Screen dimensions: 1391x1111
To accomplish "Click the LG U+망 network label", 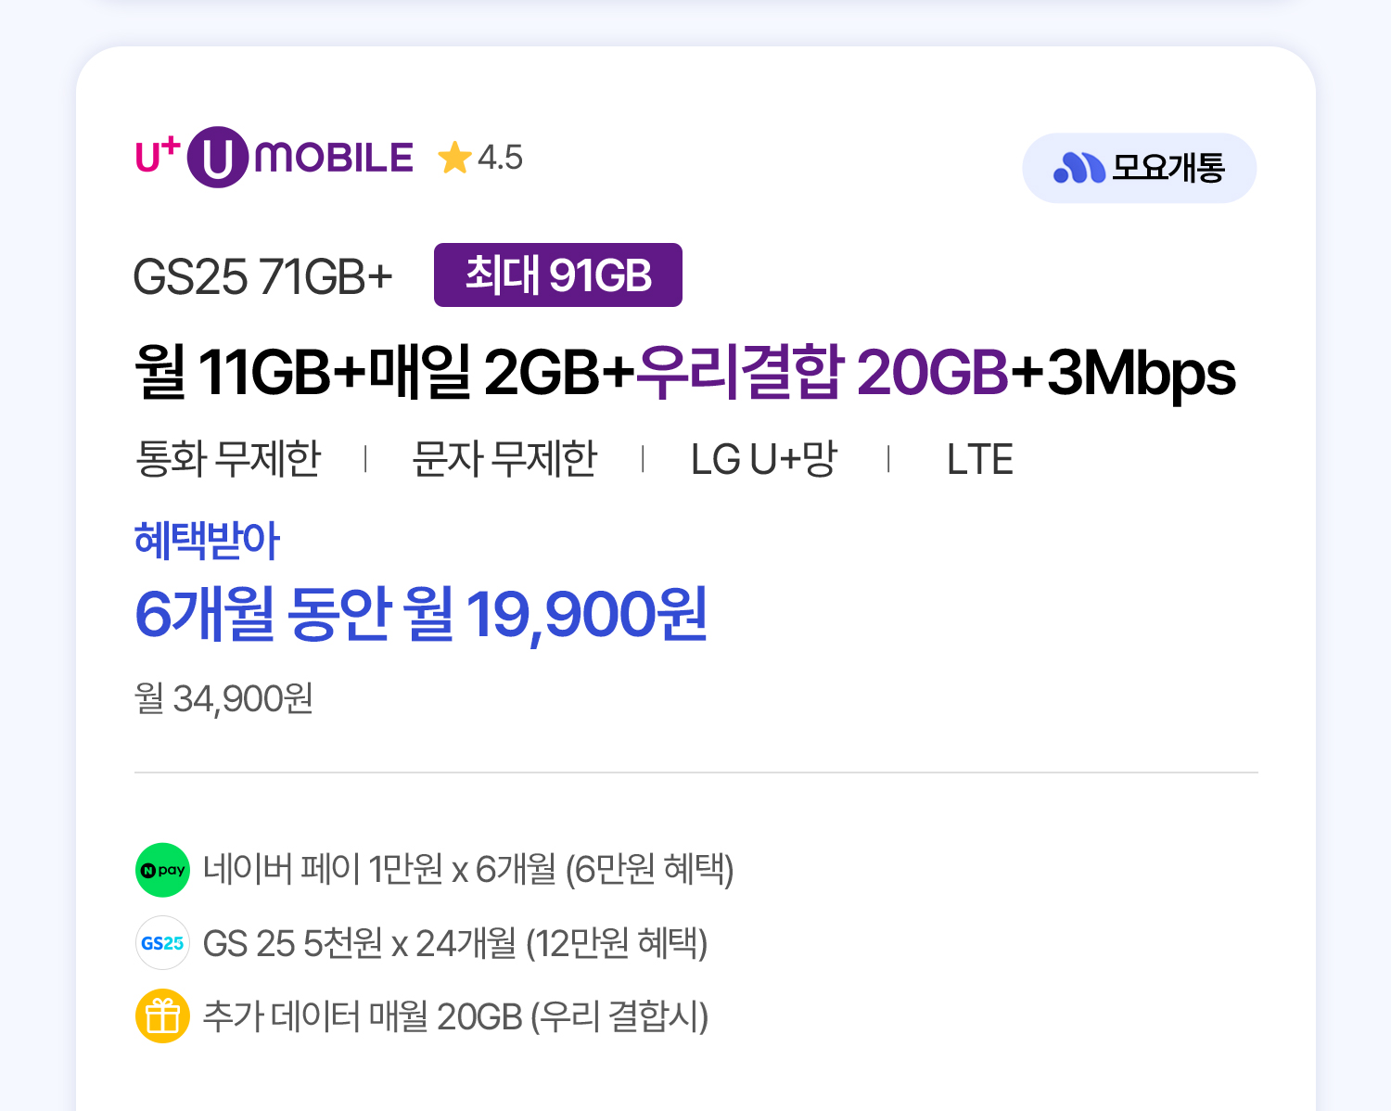I will click(764, 459).
